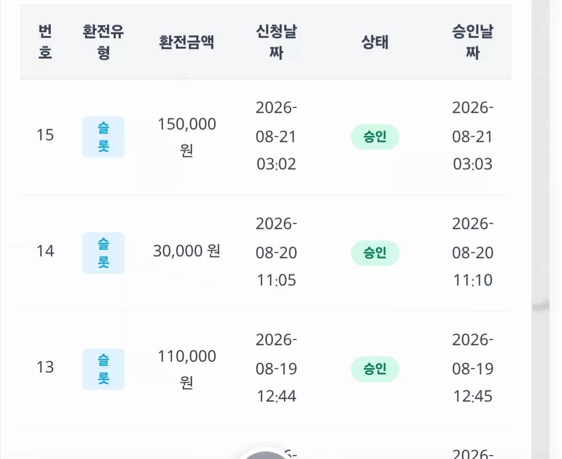Click the round floating button at bottom
This screenshot has height=459, width=562.
coord(265,454)
